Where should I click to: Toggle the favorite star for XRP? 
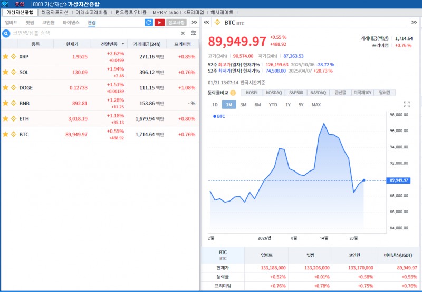coord(6,56)
